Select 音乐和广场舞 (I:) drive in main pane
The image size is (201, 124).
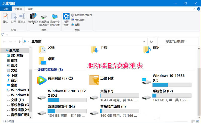click(114, 111)
